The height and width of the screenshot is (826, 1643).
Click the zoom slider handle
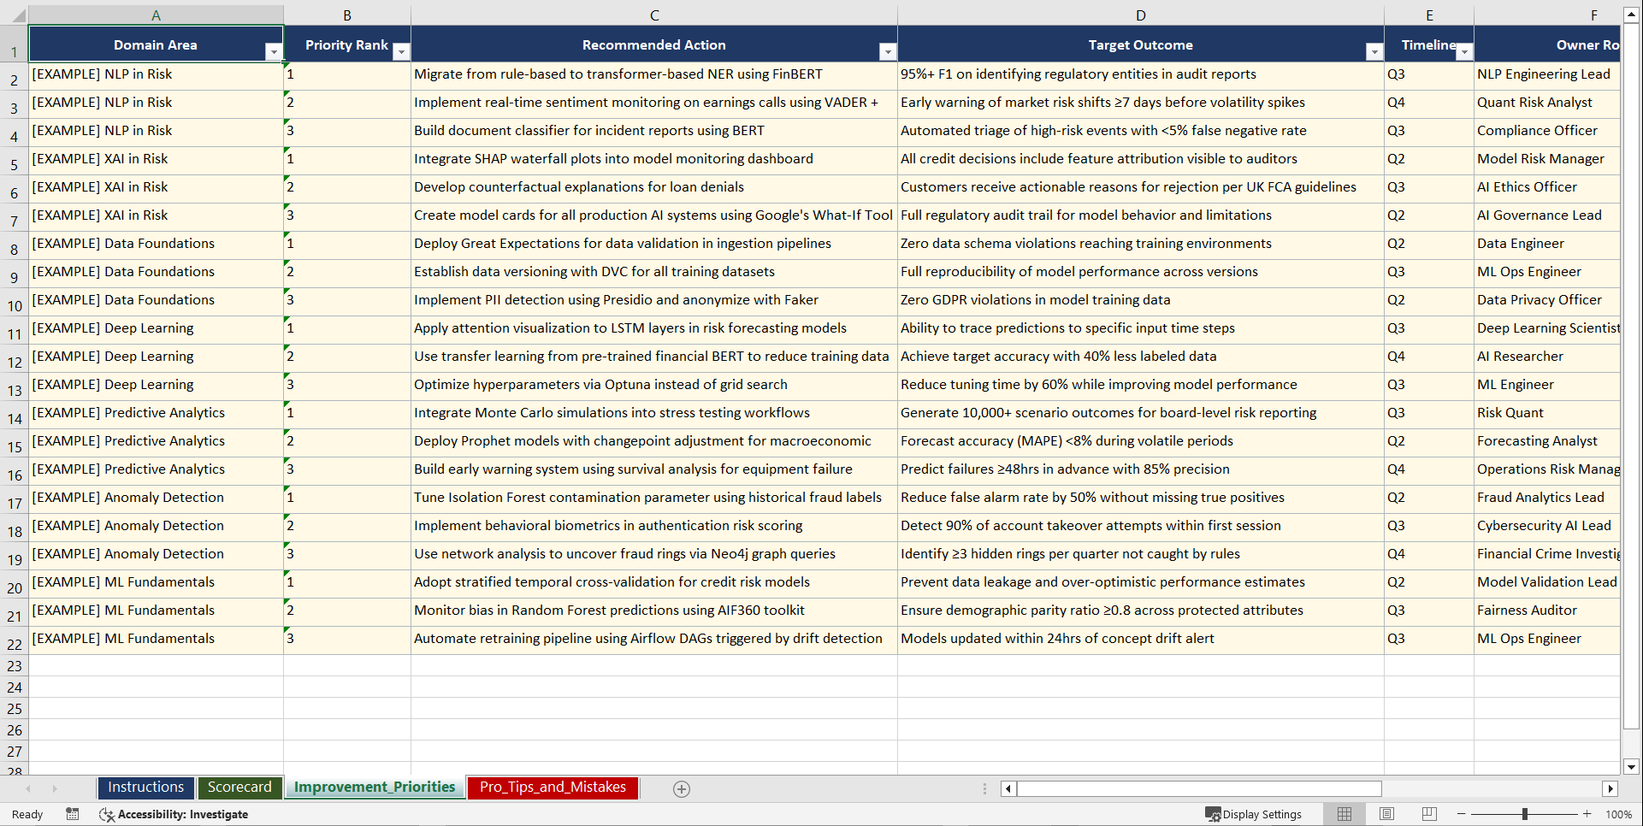tap(1526, 814)
